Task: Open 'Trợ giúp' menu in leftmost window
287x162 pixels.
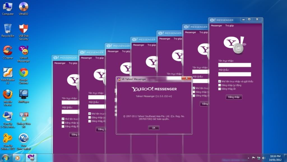Action: point(73,63)
